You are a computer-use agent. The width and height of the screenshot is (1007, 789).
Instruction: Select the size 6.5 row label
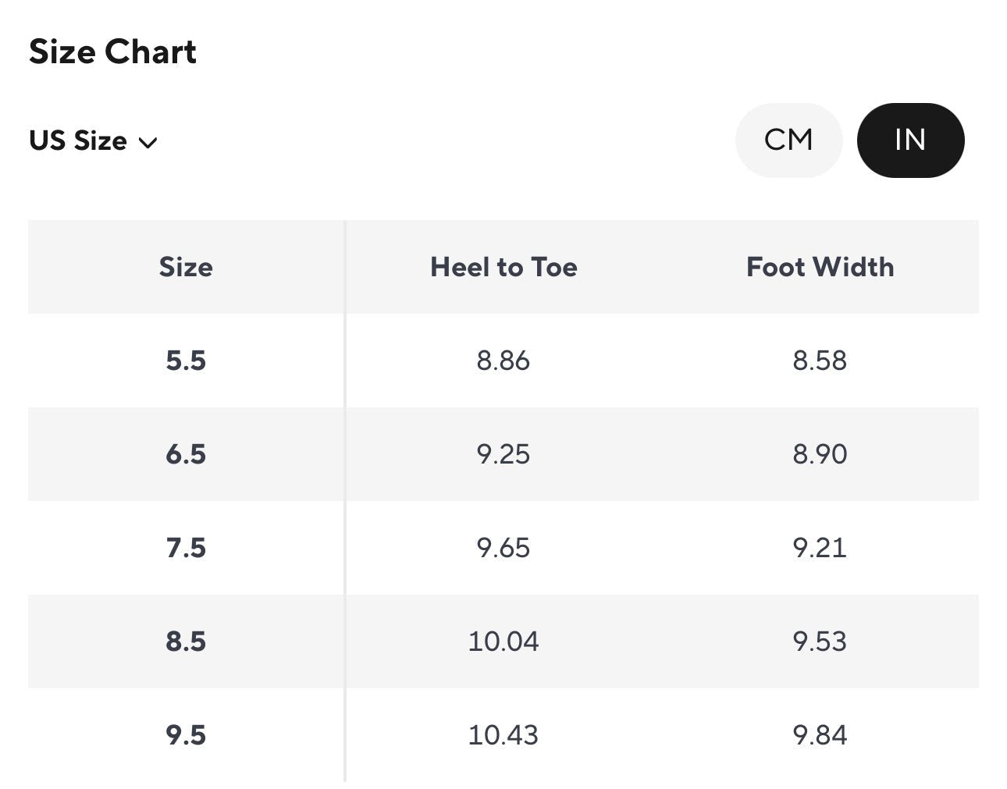(x=186, y=454)
